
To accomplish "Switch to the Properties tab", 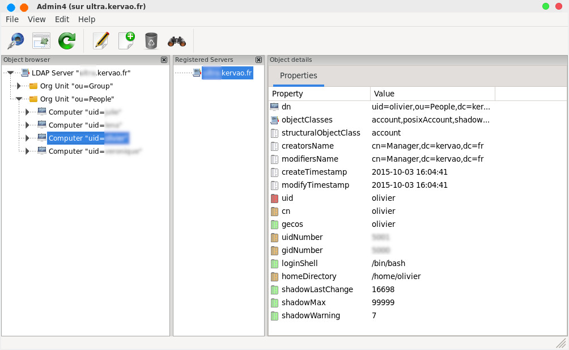I will (298, 75).
